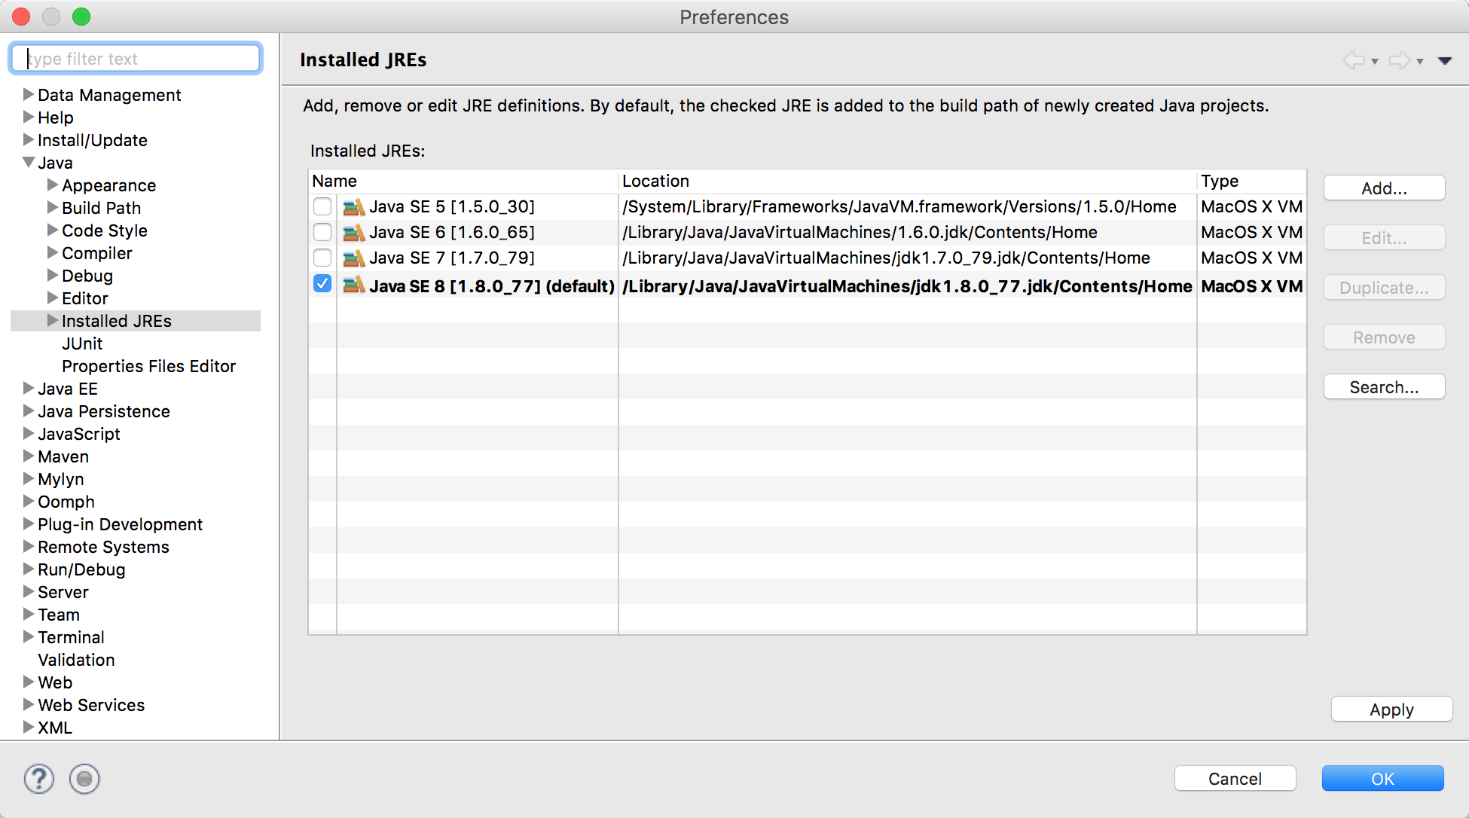Screen dimensions: 1469x818
Task: Select JavaScript preferences
Action: (79, 434)
